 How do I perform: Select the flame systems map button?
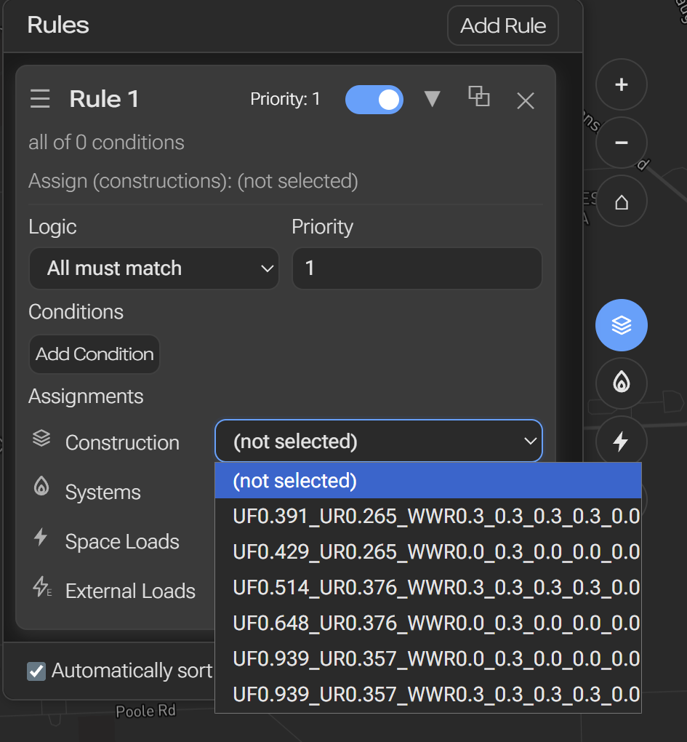point(621,383)
